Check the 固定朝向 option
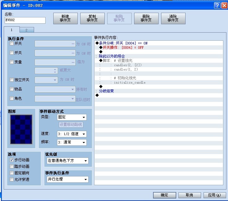This screenshot has height=201, width=228. 11,173
